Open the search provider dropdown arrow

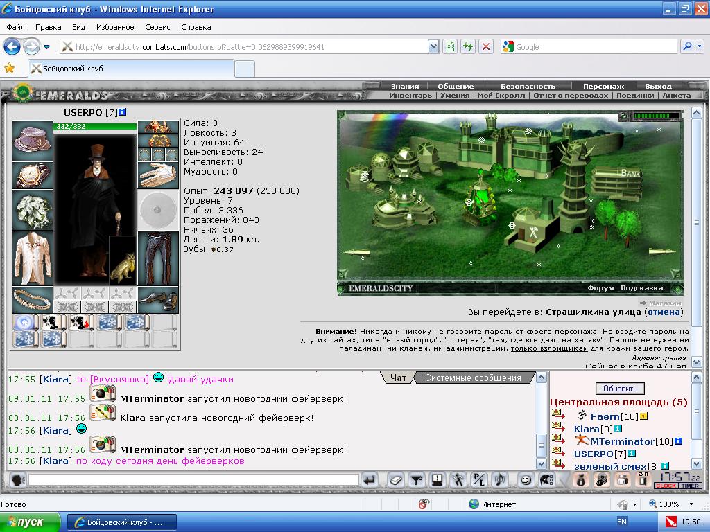click(x=699, y=46)
